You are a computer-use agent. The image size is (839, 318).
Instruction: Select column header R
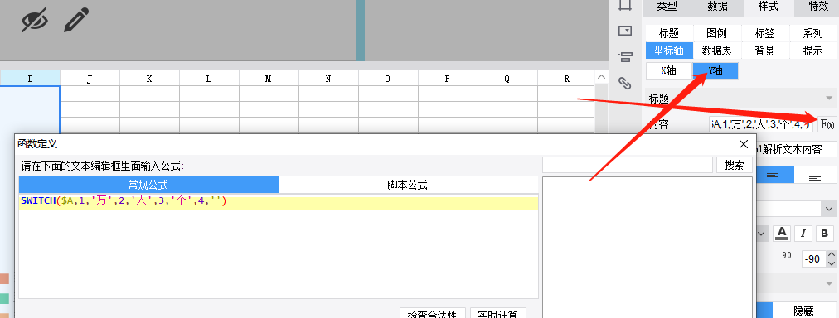[x=567, y=79]
